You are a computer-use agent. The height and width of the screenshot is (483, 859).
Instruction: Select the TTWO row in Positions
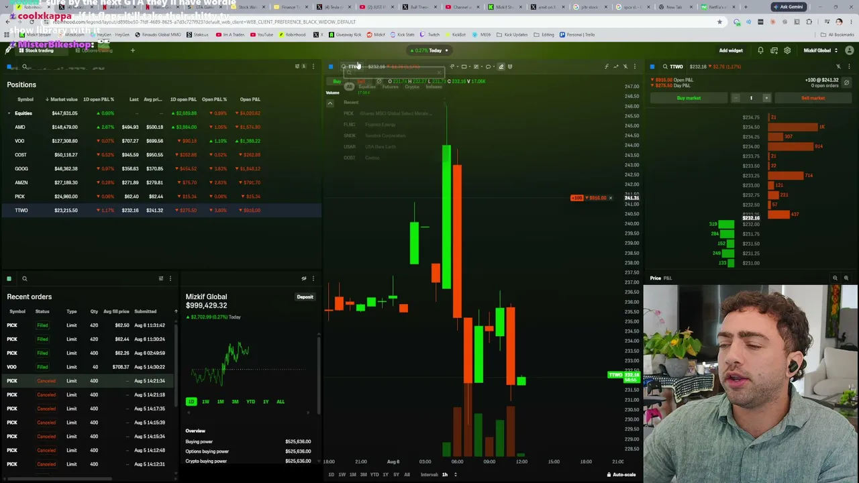pos(161,211)
